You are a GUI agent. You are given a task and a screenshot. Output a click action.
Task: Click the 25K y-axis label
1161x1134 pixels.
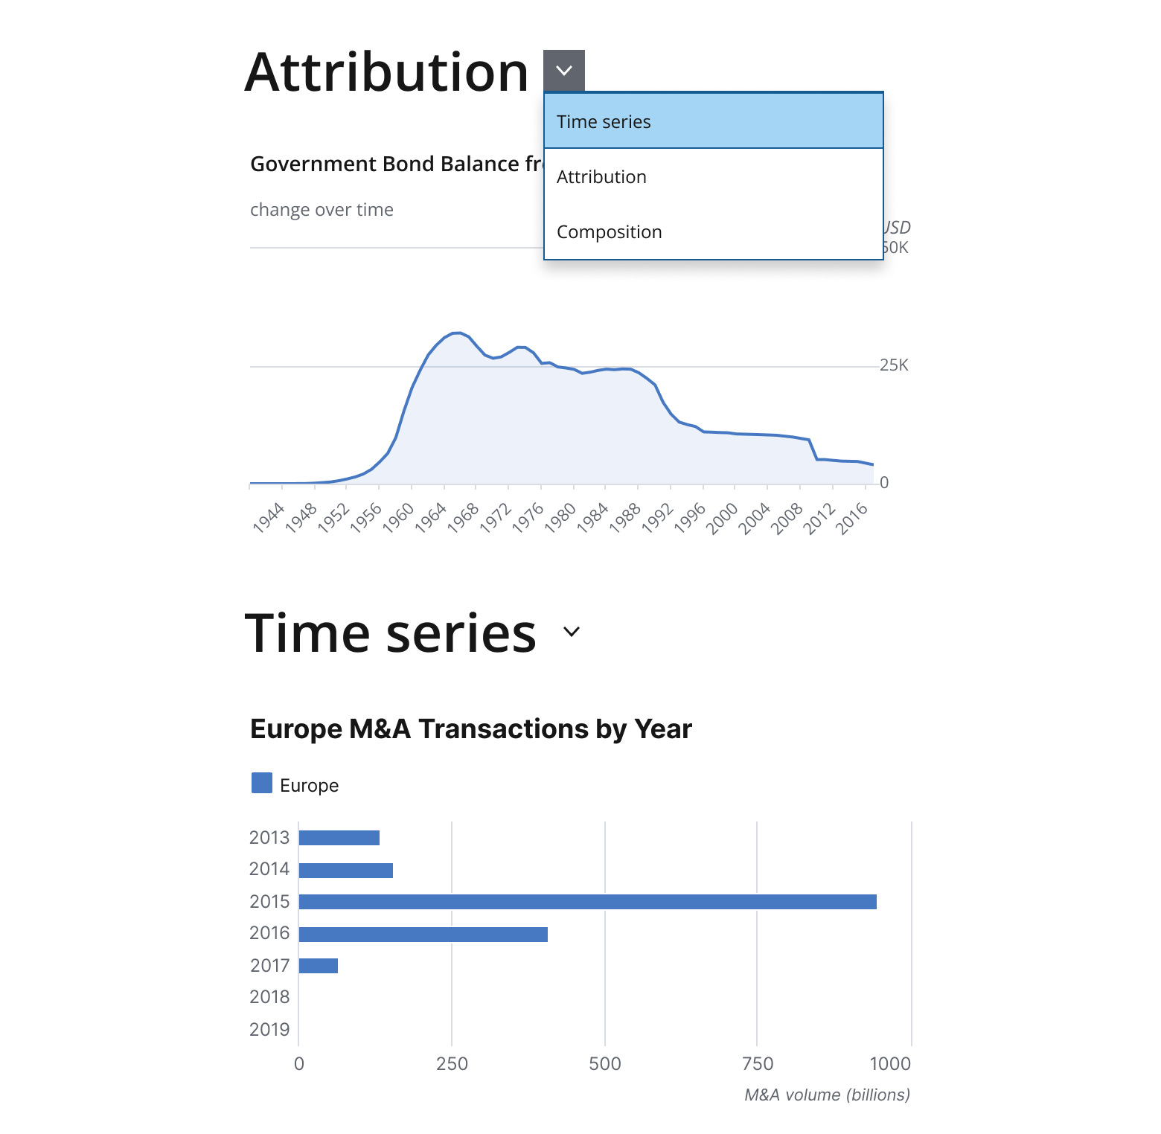click(x=893, y=365)
